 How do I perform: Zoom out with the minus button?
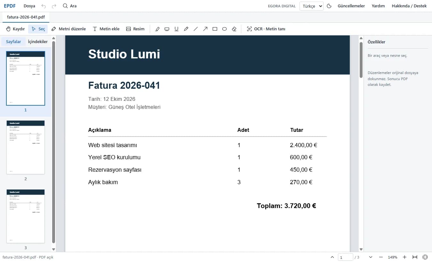click(381, 257)
